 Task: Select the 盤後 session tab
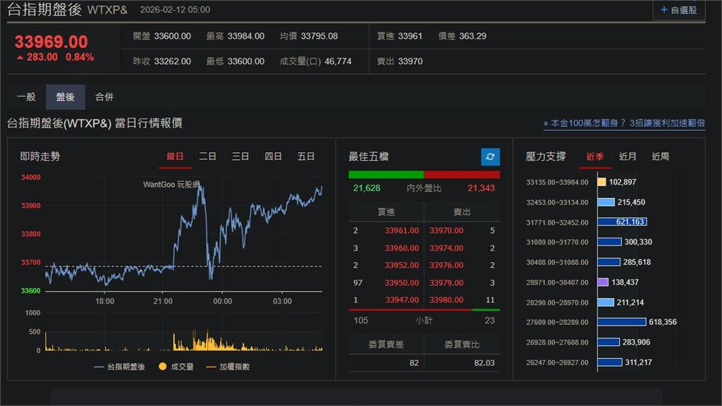click(x=66, y=97)
